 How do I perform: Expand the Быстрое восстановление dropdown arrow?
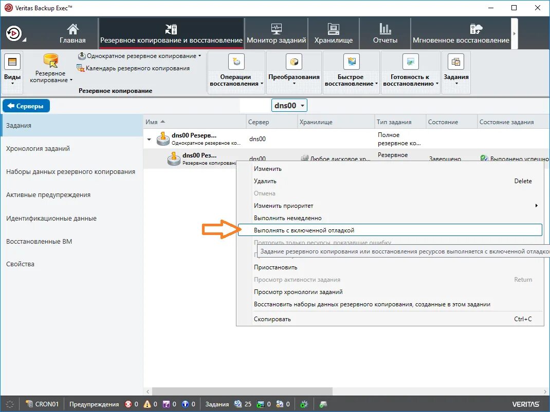click(376, 84)
